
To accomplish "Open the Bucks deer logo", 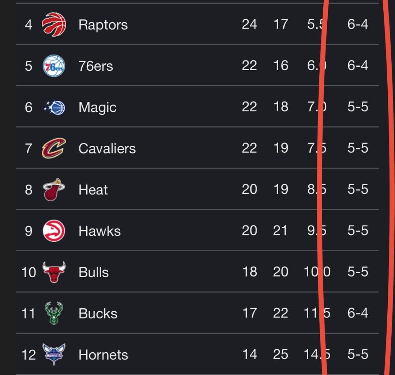I will [x=54, y=313].
